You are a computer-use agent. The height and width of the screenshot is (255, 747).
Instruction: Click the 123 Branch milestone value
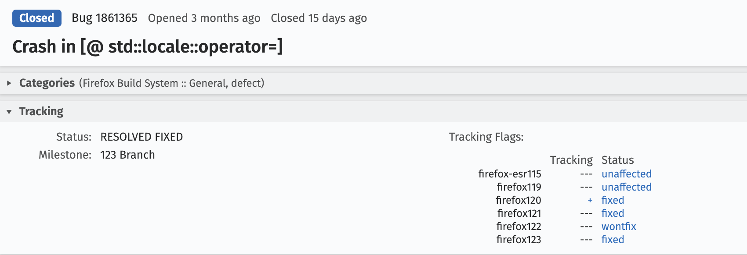tap(127, 155)
